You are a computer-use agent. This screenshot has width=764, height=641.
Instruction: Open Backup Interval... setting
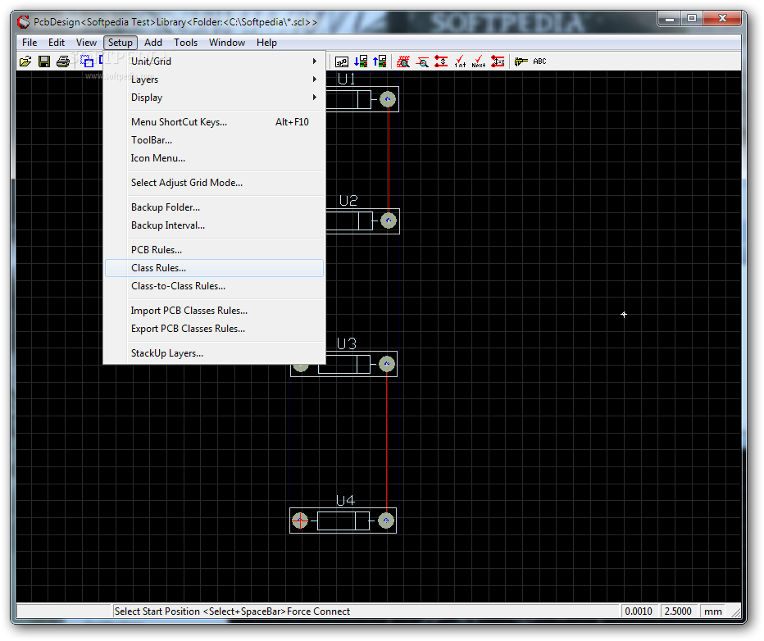(x=215, y=225)
